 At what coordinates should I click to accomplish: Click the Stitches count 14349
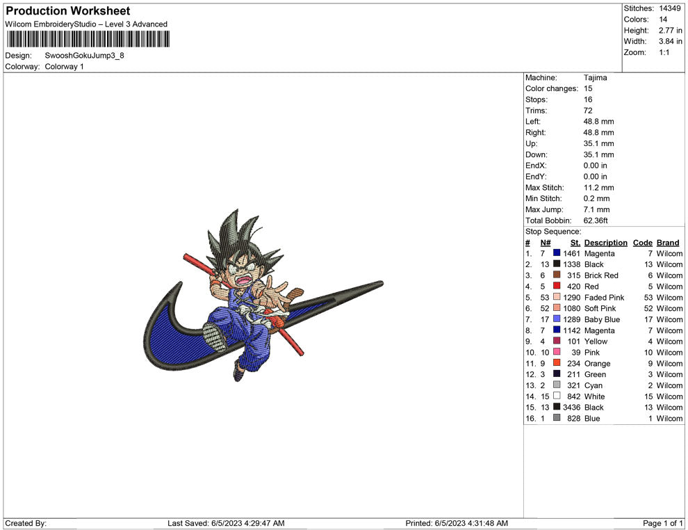pos(669,8)
